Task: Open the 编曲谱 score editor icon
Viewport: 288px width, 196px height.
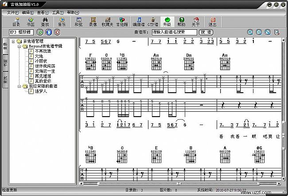Action: 139,22
